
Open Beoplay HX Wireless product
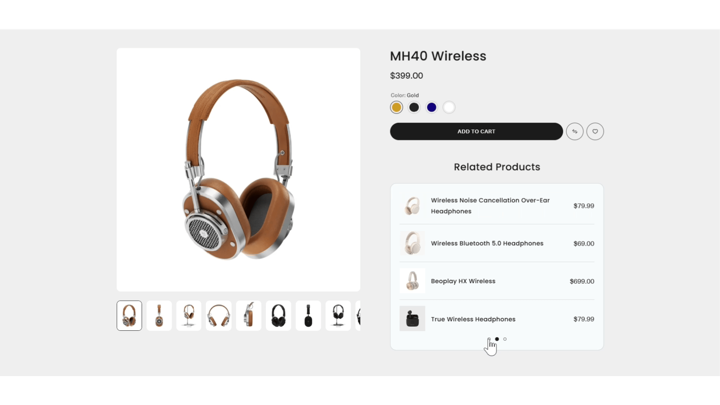(463, 281)
